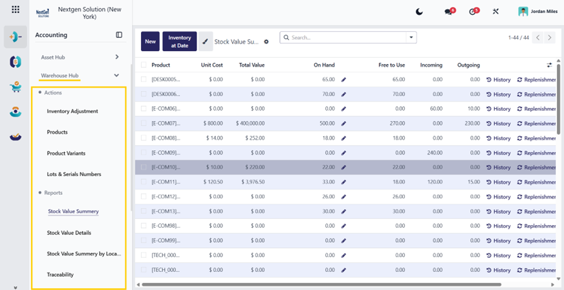Collapse the sidebar with panel toggle icon

(x=119, y=35)
